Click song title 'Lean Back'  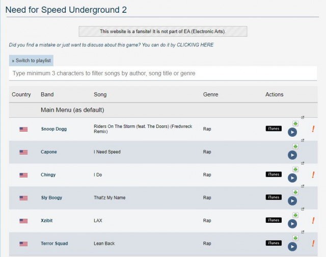(x=104, y=243)
